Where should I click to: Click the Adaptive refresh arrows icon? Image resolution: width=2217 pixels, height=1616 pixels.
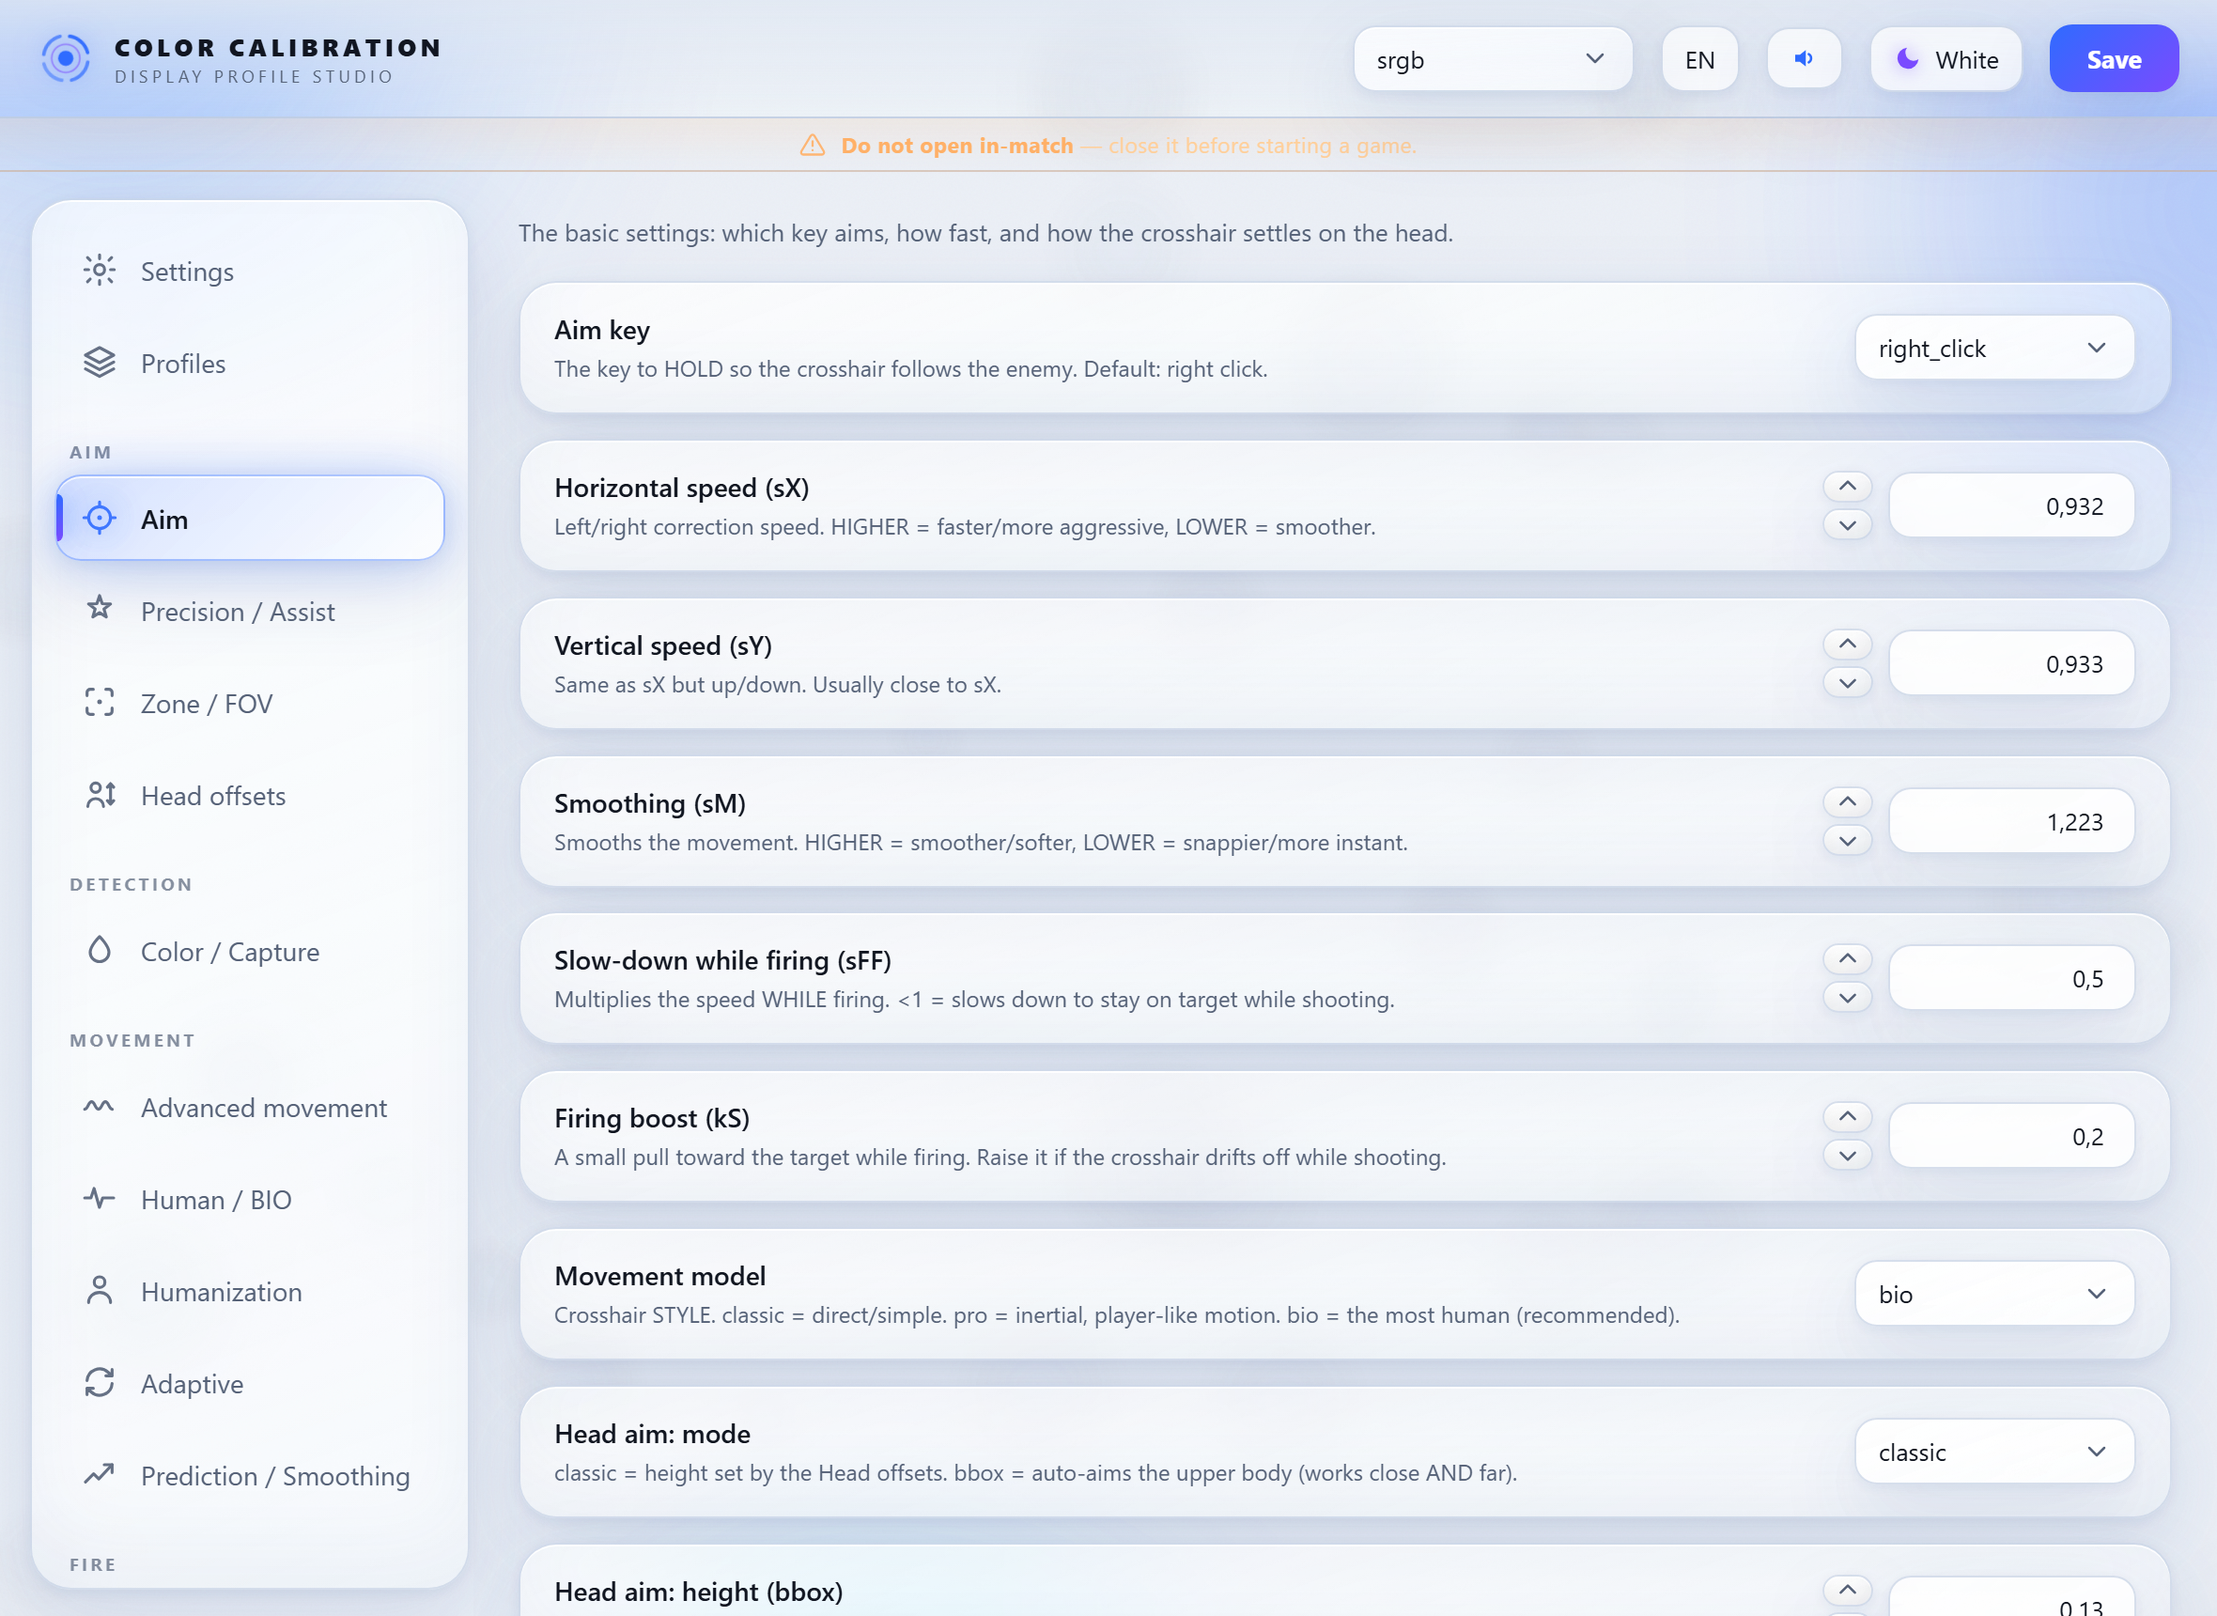[99, 1382]
